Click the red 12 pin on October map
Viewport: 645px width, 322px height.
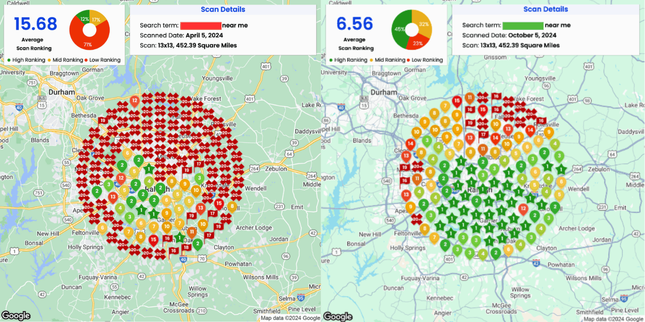pyautogui.click(x=523, y=209)
